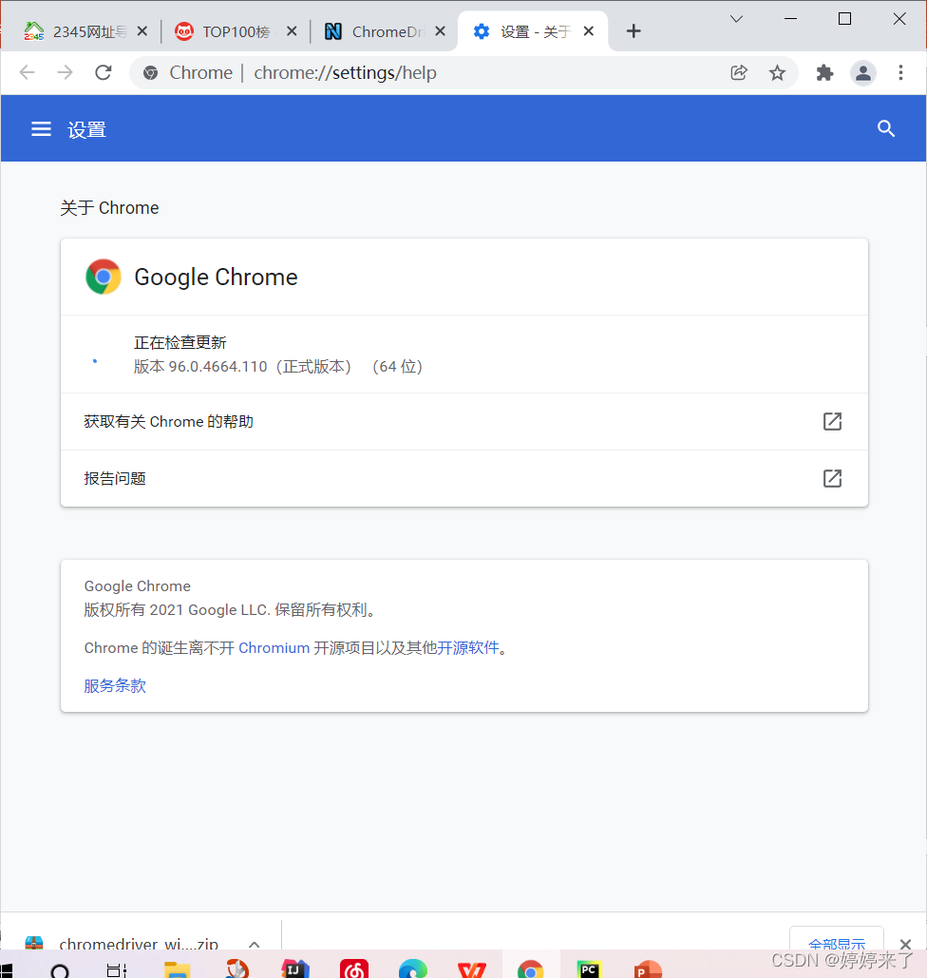Switch to the ChromeDriver tab
927x978 pixels.
point(386,31)
